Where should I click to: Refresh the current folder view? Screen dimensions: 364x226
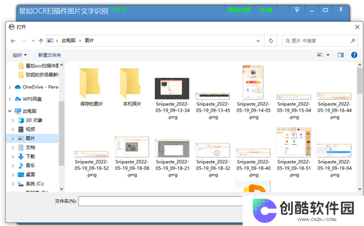(x=271, y=41)
